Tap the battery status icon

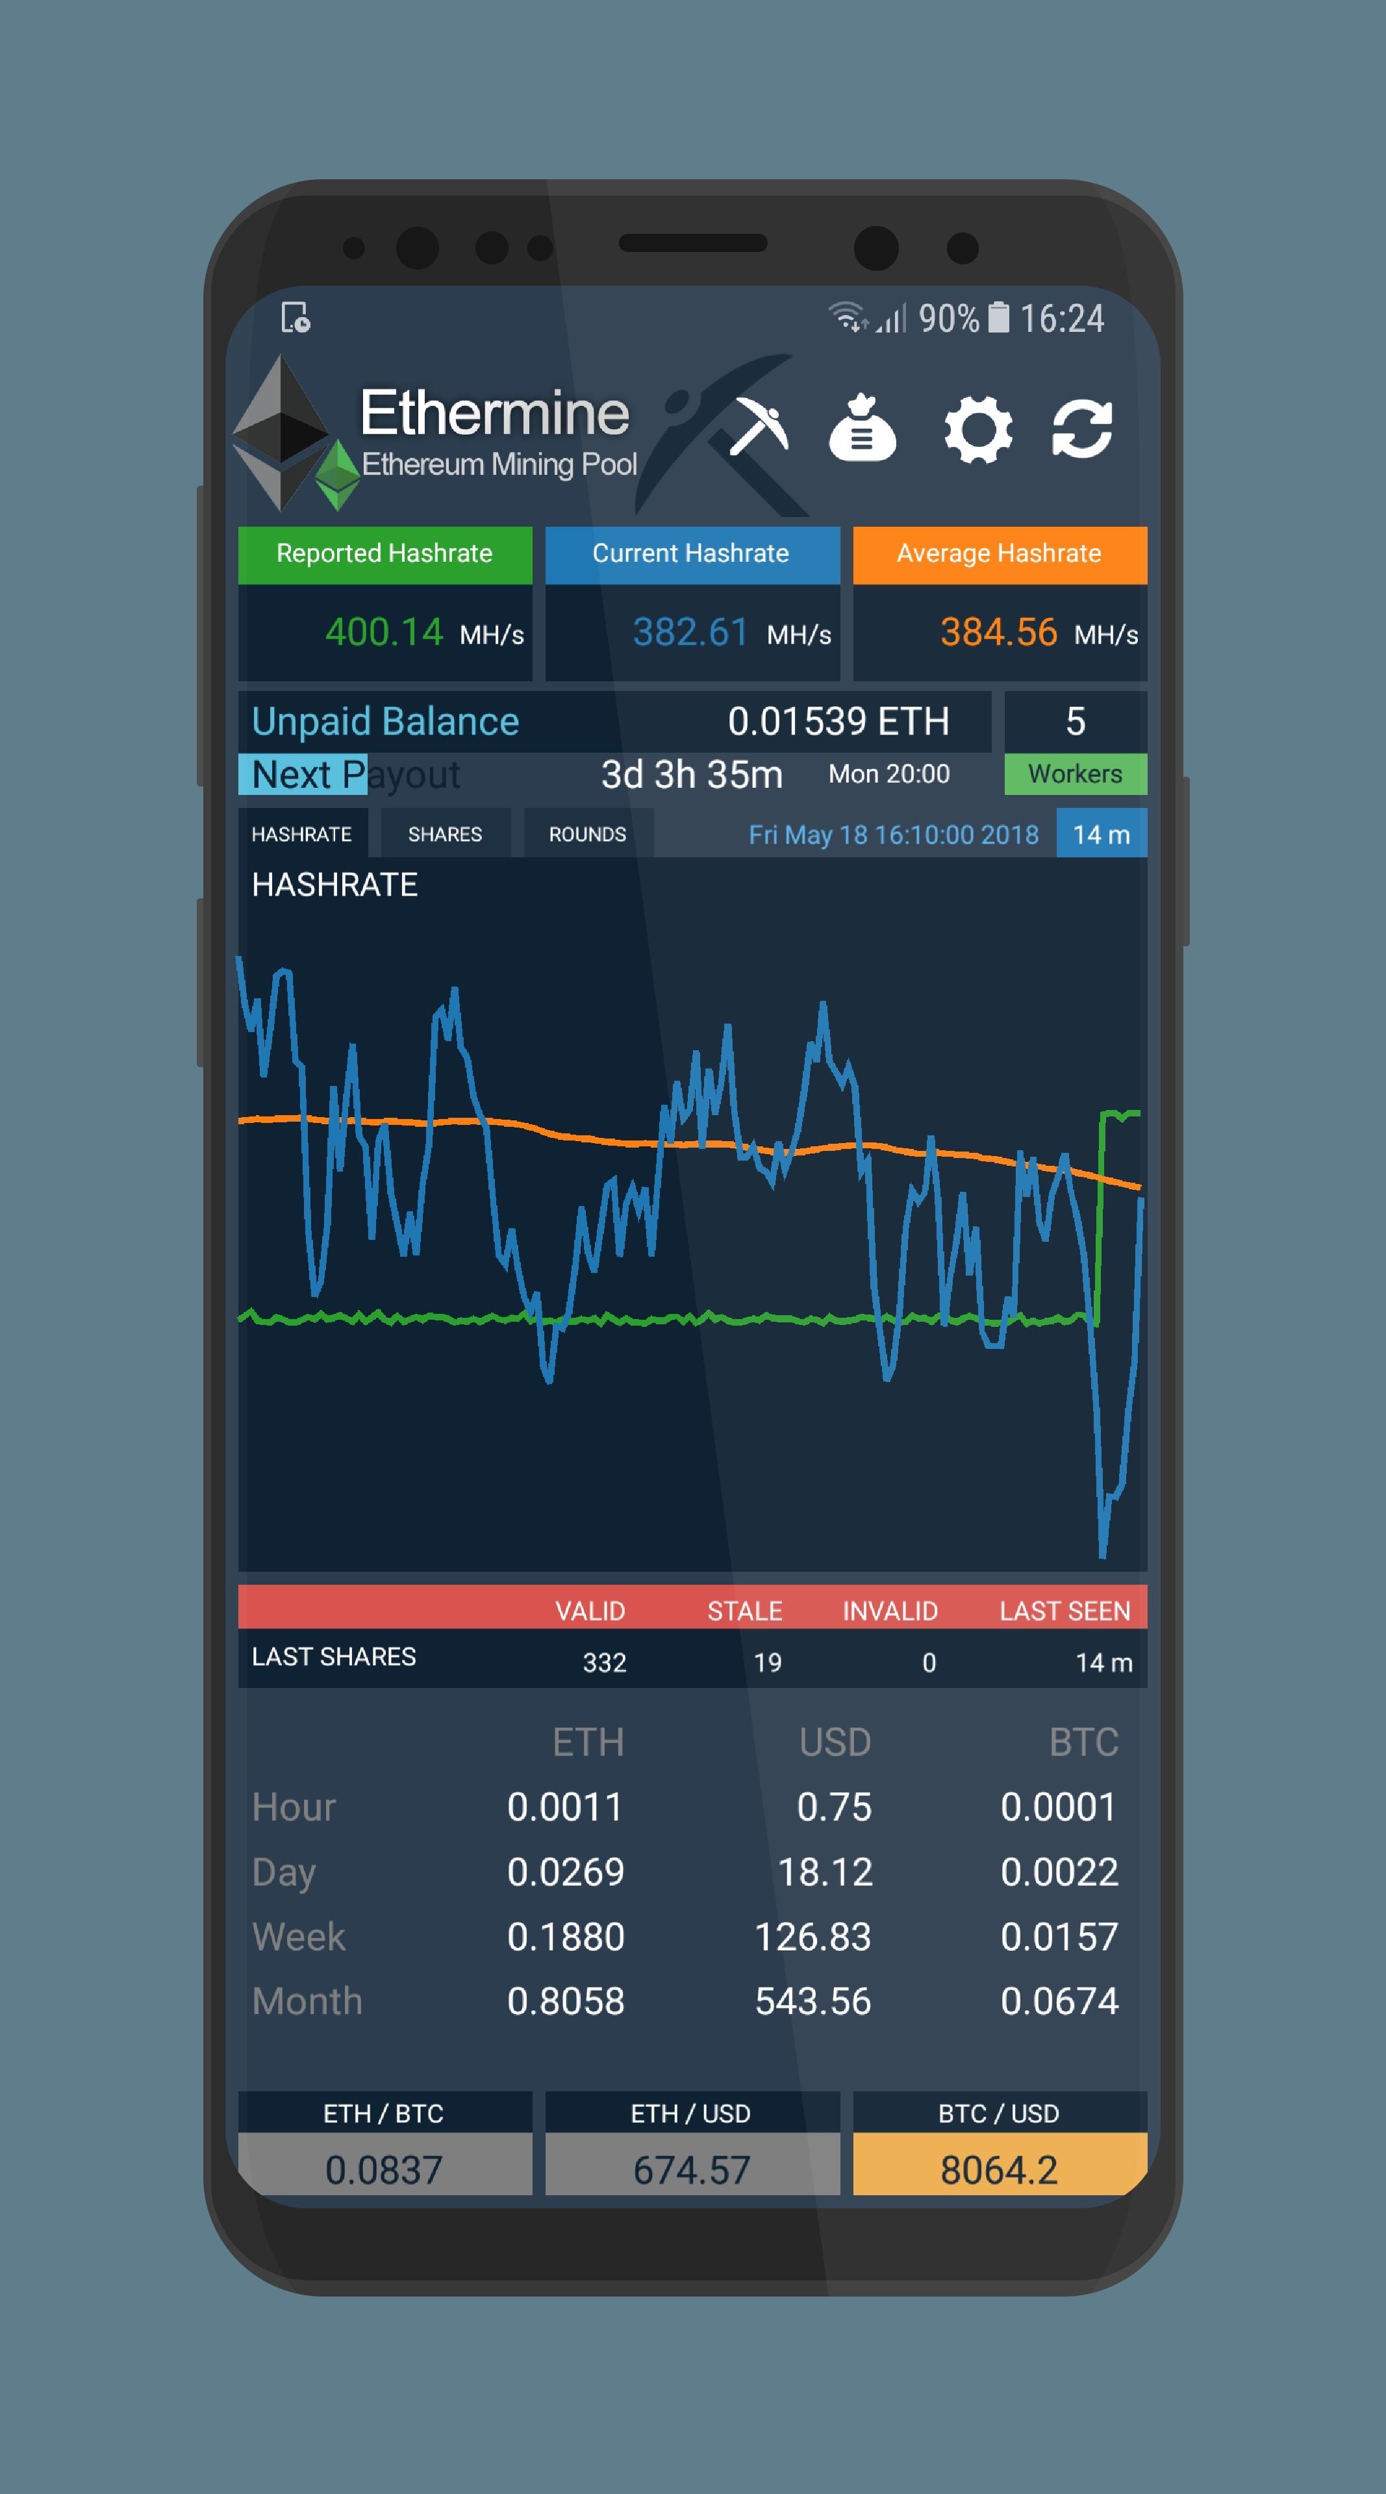[x=998, y=316]
